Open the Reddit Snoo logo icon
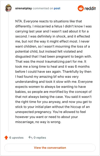Screen dimensions: 100x156 81,8
